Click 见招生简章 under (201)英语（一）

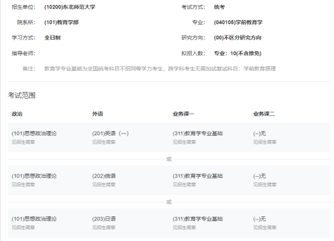pyautogui.click(x=104, y=142)
